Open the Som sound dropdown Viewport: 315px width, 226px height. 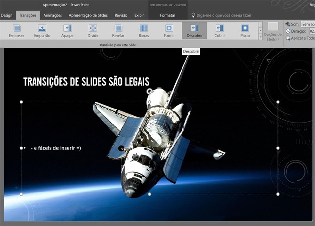pos(307,24)
